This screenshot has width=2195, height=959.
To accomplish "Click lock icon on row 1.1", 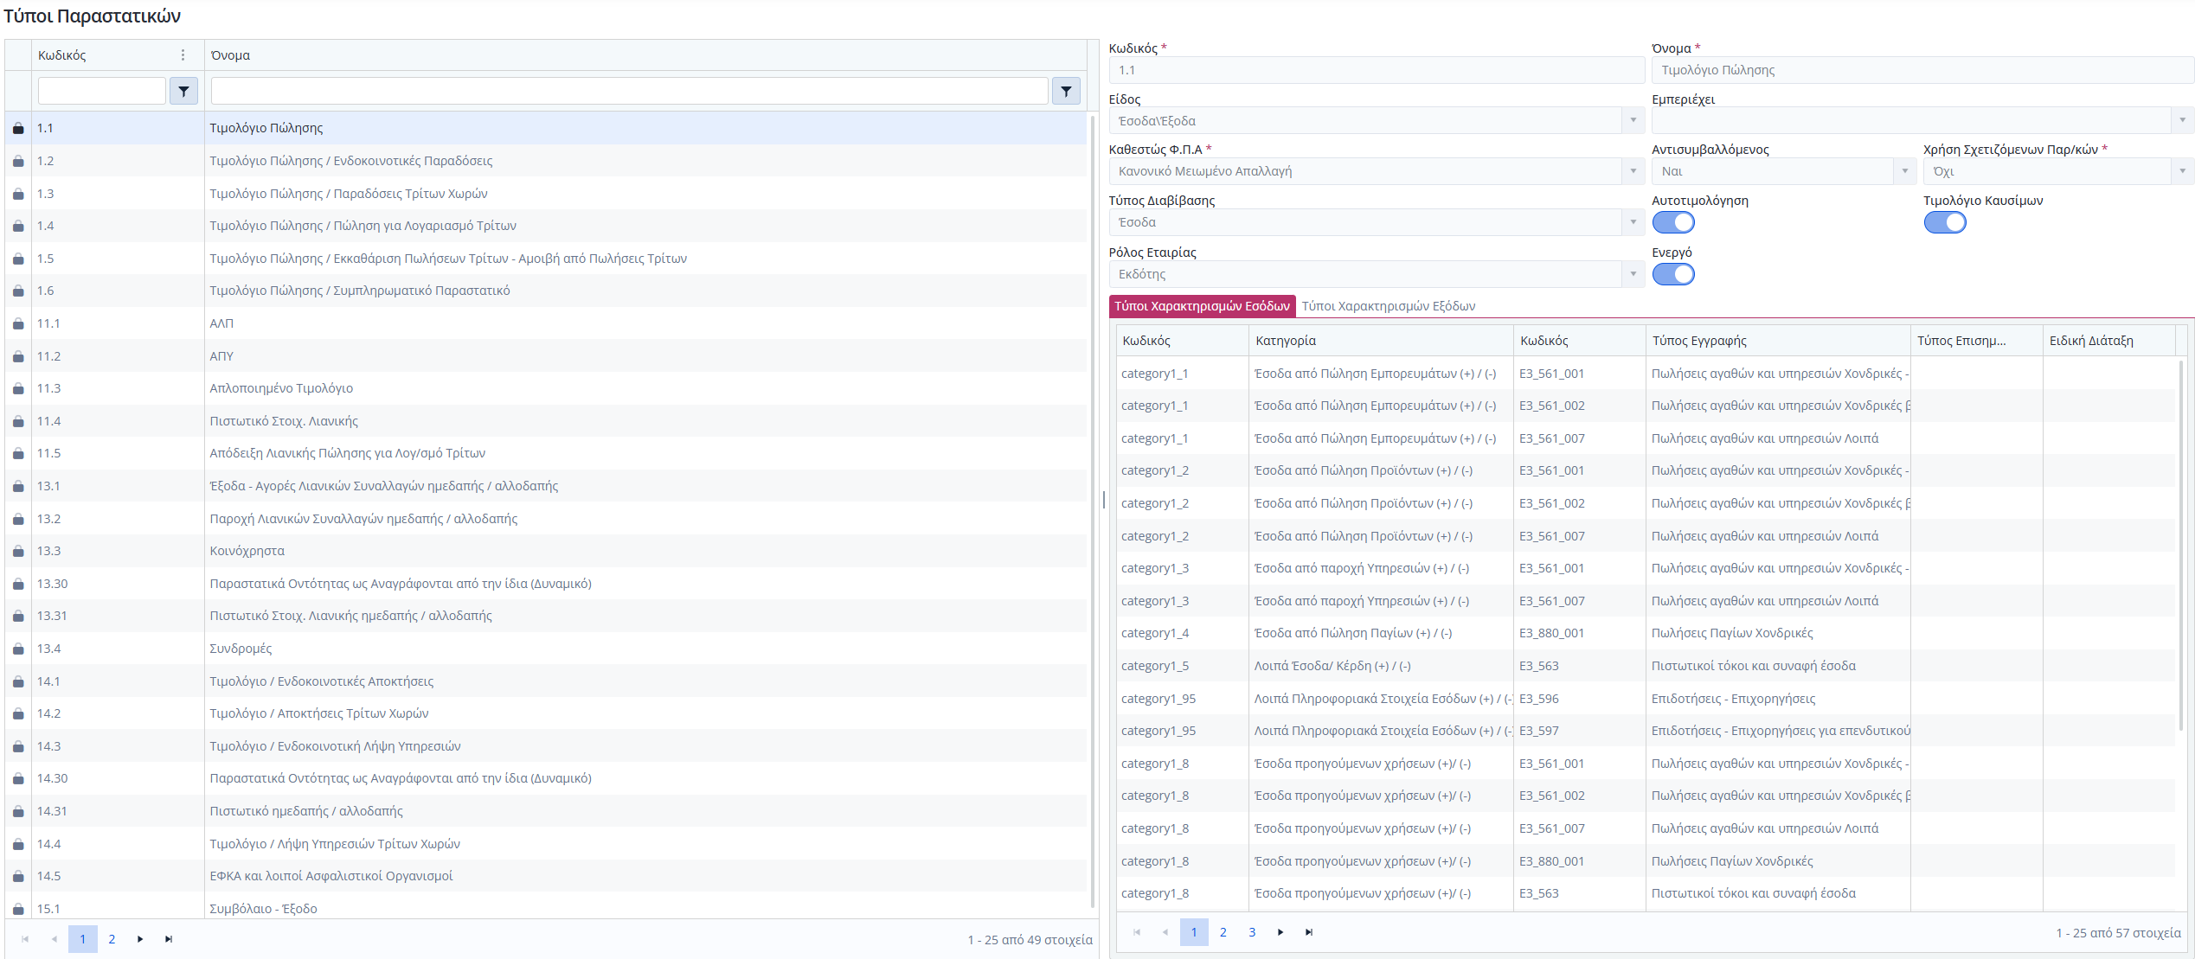I will point(18,128).
